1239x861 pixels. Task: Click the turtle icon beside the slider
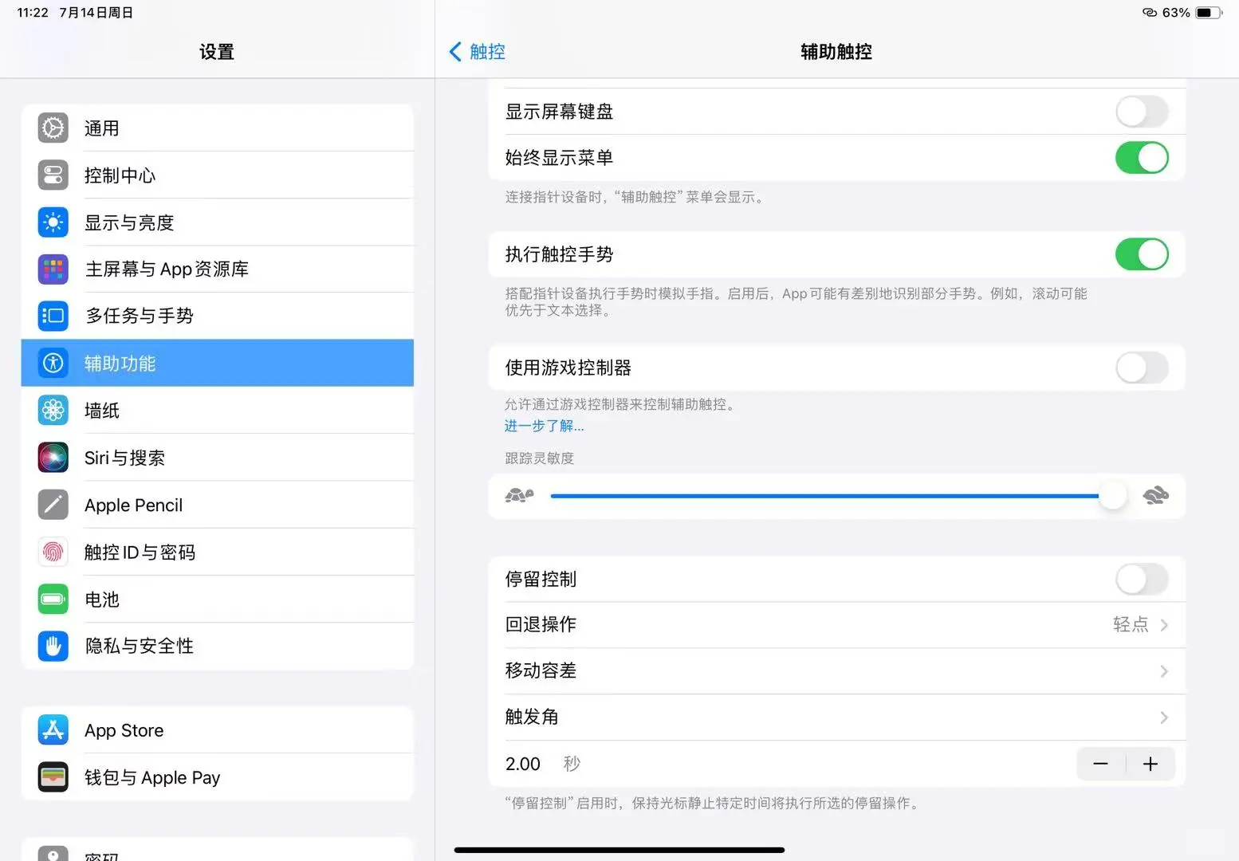point(519,495)
